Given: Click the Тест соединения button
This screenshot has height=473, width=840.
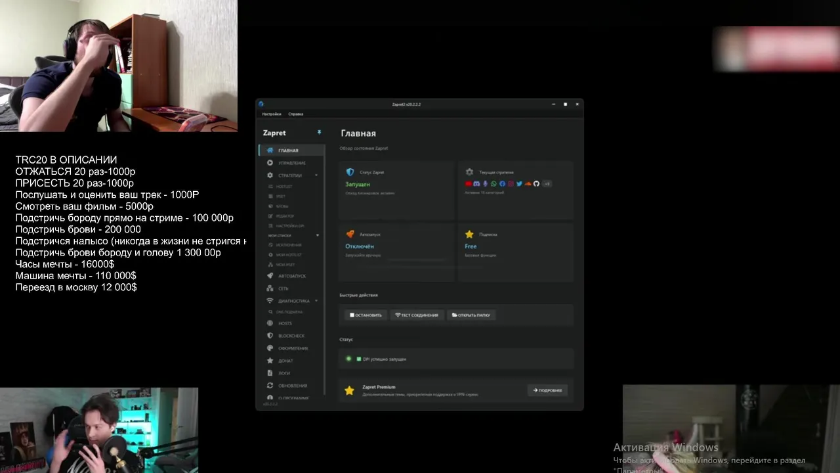Looking at the screenshot, I should click(x=417, y=315).
